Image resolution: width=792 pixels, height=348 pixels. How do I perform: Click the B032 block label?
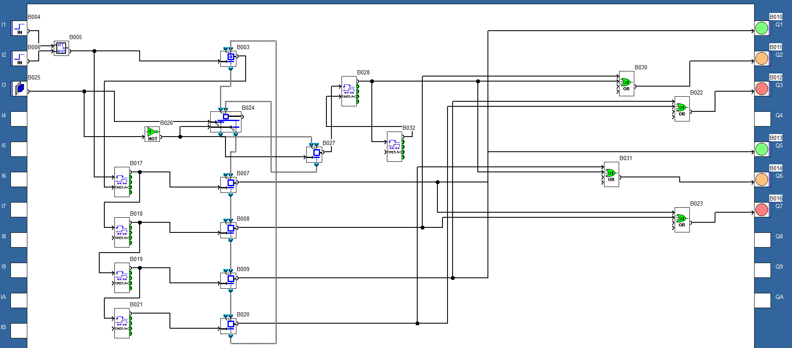409,128
